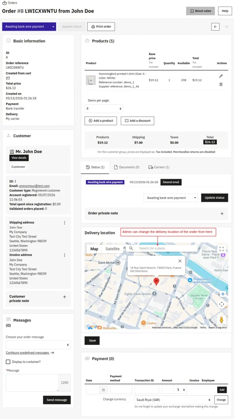Click Resend email button
The image size is (234, 419).
pos(171,182)
